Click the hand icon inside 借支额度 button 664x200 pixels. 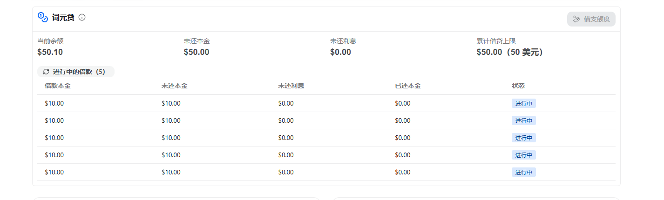click(576, 19)
